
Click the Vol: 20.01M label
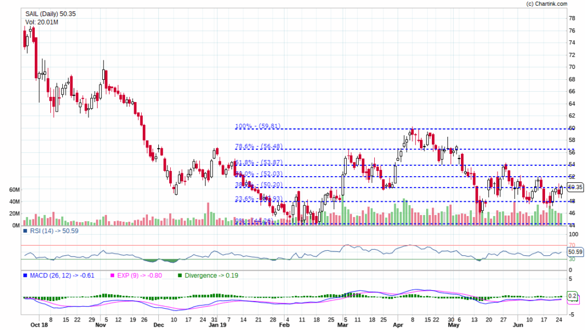[42, 22]
